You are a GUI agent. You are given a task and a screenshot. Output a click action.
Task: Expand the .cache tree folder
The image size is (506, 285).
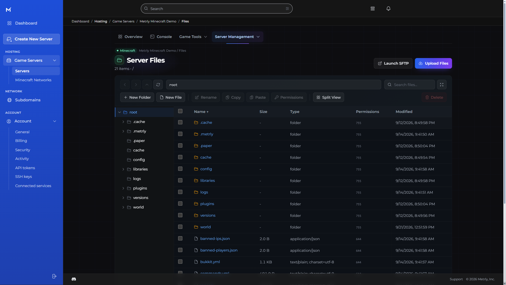click(x=123, y=122)
